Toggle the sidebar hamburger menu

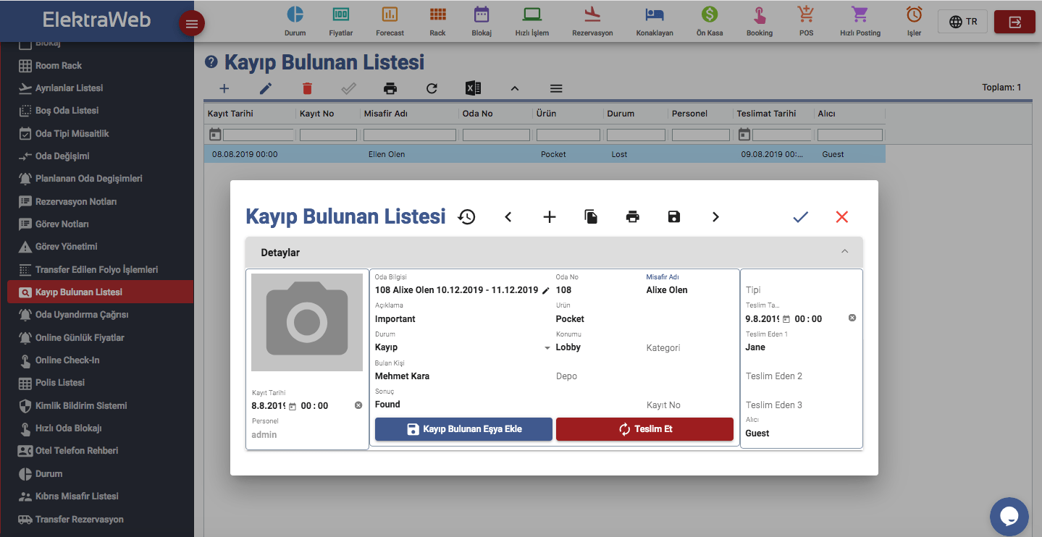[192, 24]
